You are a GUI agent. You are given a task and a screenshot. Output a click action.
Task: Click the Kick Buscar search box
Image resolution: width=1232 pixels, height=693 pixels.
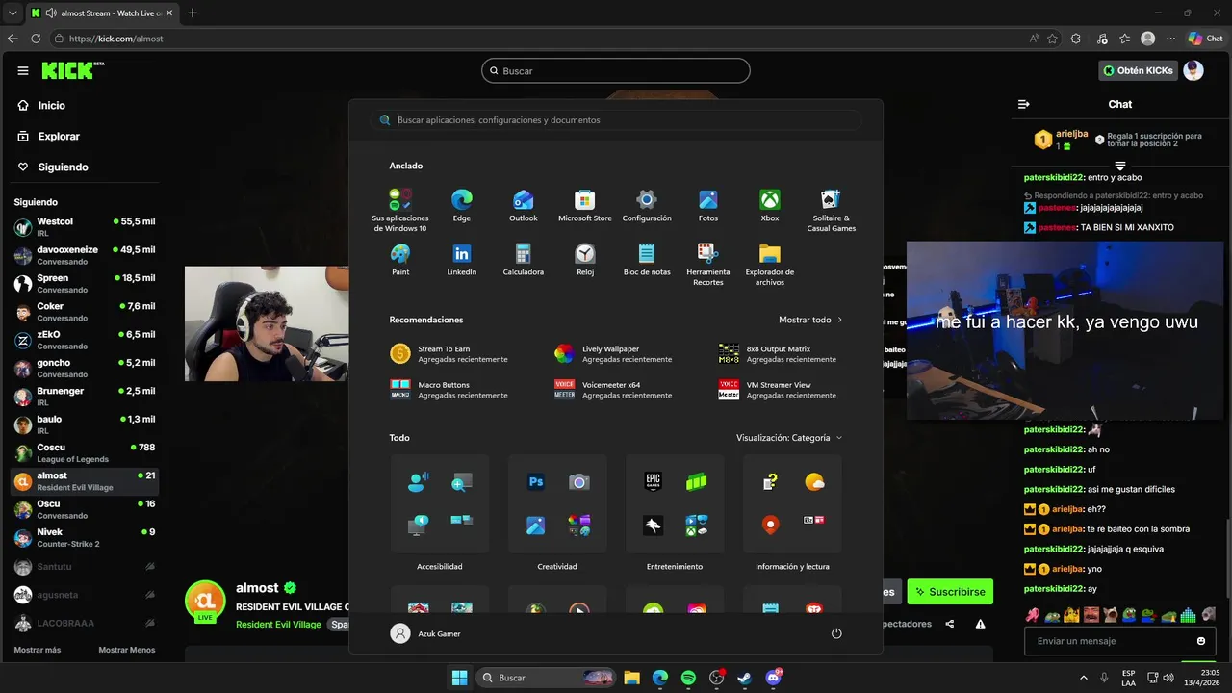(x=616, y=70)
